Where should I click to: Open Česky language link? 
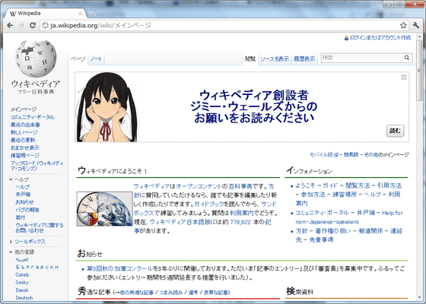point(22,282)
